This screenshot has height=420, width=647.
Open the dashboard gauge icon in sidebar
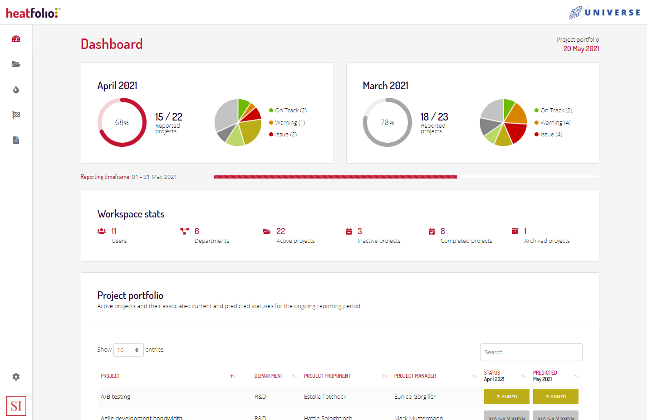(16, 39)
